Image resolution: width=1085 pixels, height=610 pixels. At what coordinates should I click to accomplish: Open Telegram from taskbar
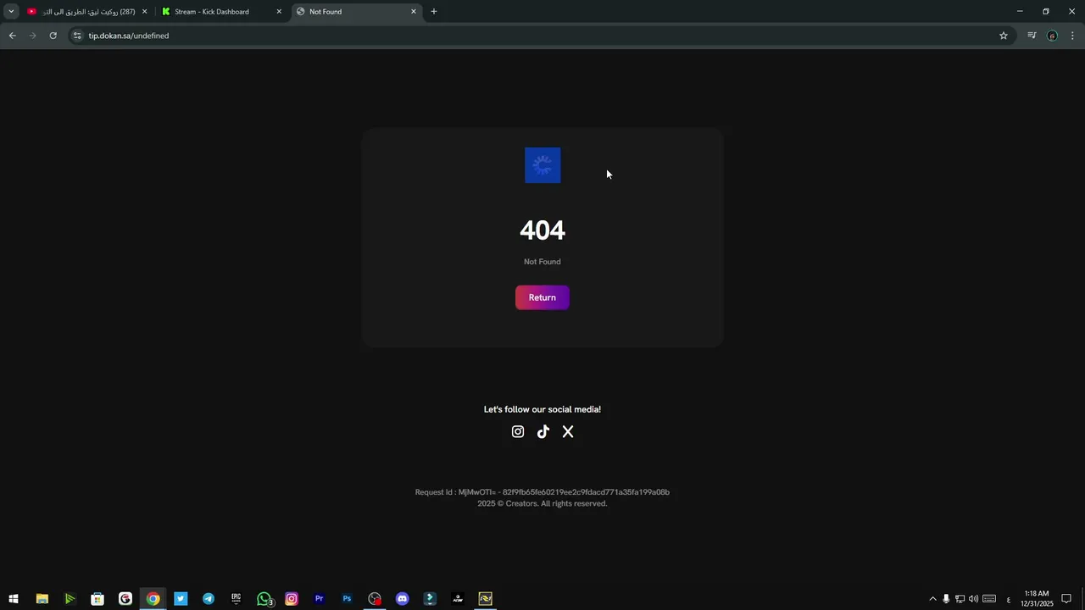pos(209,599)
